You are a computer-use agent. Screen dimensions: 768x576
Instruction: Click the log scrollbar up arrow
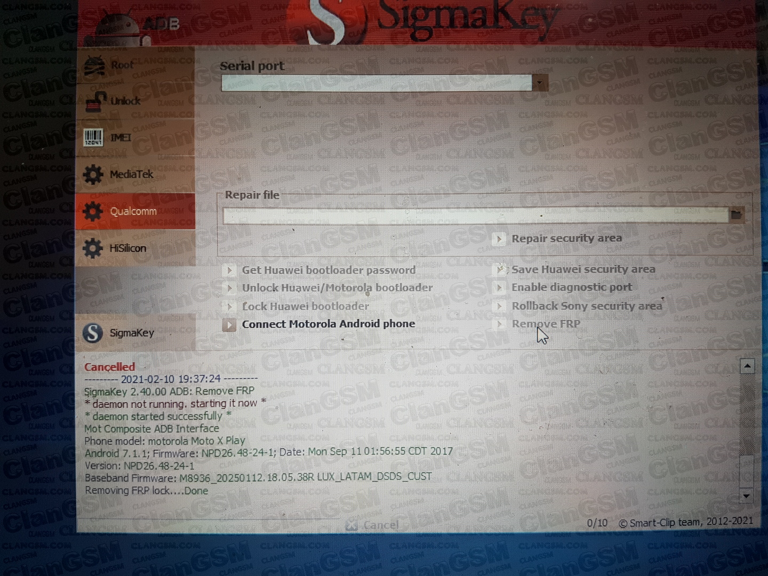pos(747,366)
